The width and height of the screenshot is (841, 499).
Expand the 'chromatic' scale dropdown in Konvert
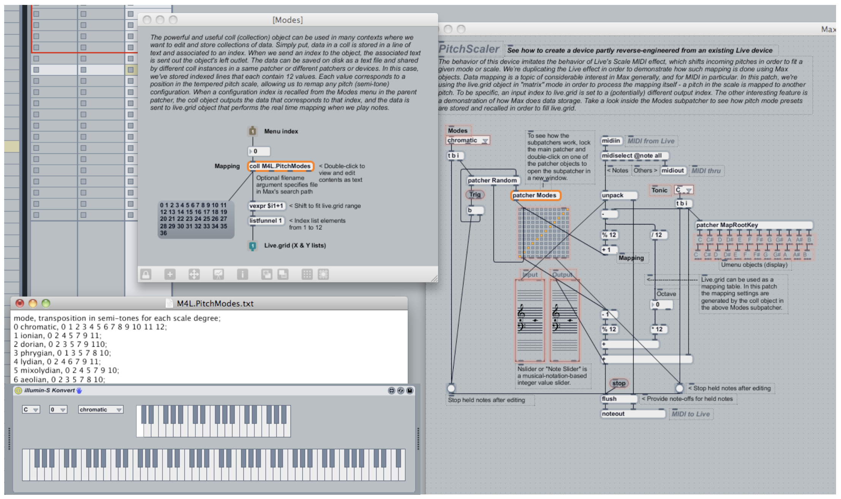pyautogui.click(x=101, y=410)
